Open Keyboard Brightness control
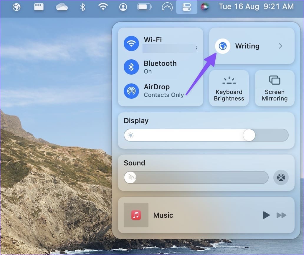This screenshot has height=255, width=304. tap(229, 88)
